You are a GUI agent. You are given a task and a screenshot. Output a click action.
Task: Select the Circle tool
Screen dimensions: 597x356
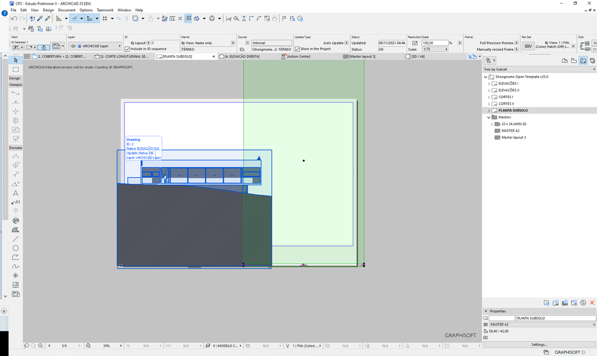16,248
